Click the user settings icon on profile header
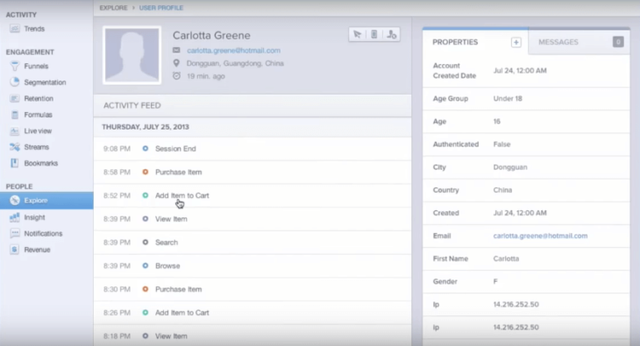The width and height of the screenshot is (640, 346). 391,34
